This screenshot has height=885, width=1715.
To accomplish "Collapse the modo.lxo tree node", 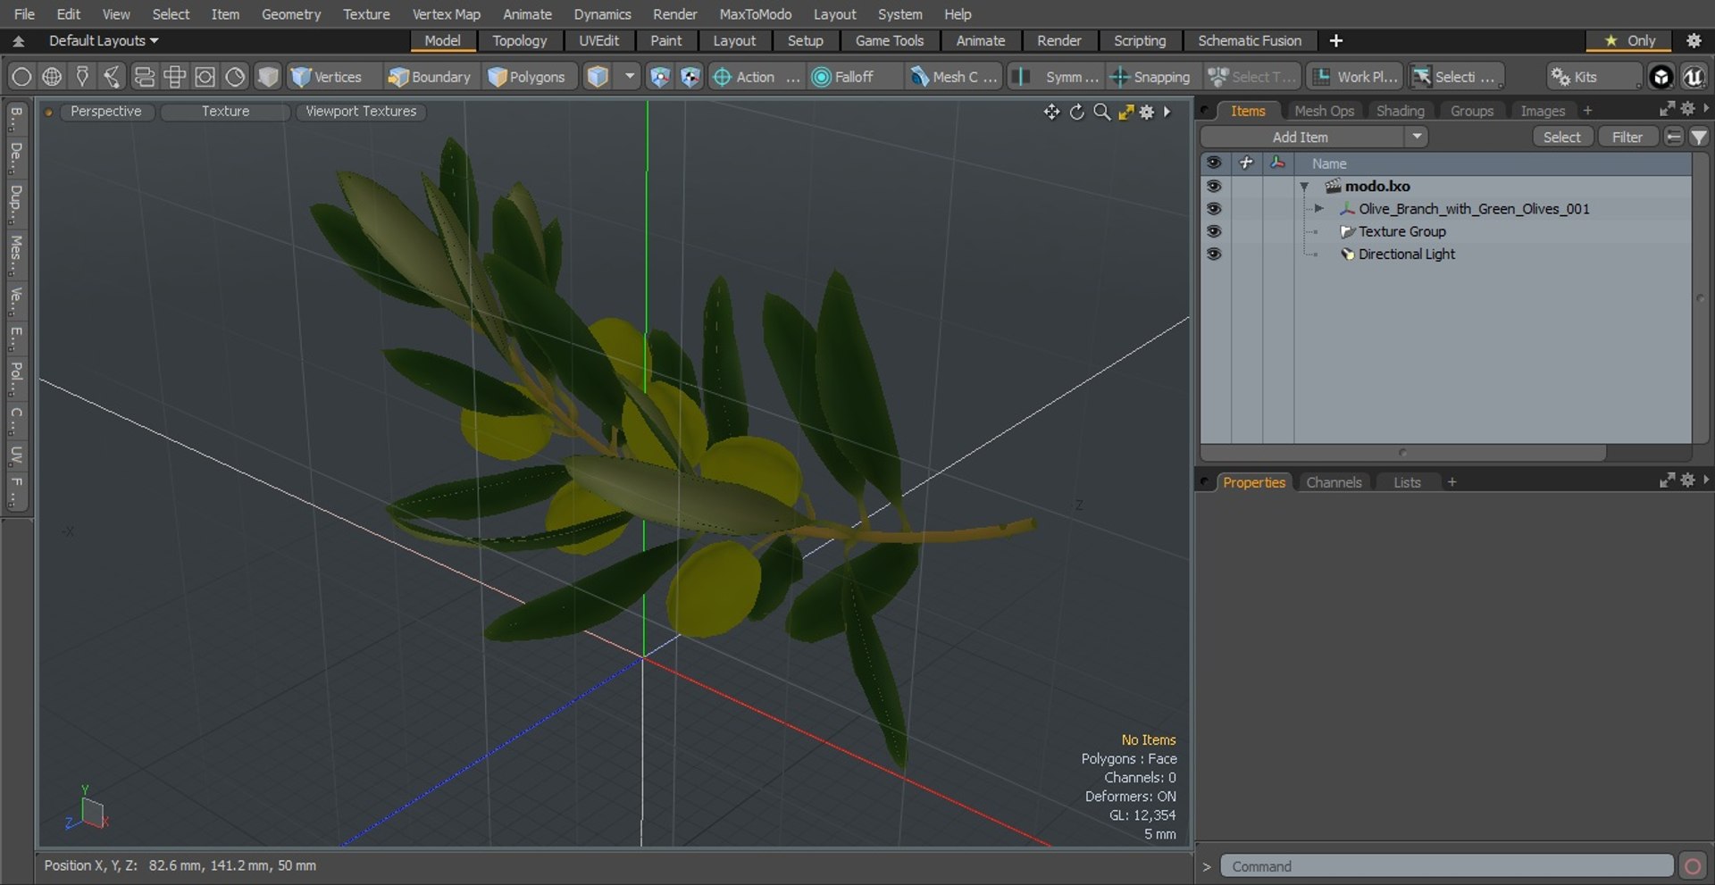I will point(1304,187).
